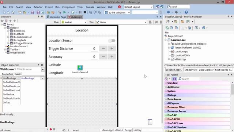This screenshot has height=132, width=234.
Task: Click the LocationSensor1 component icon on form
Action: (80, 67)
